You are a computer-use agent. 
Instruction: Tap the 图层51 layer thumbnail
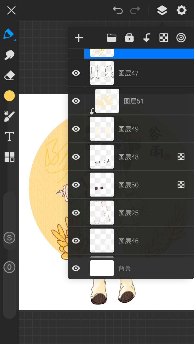tap(107, 101)
